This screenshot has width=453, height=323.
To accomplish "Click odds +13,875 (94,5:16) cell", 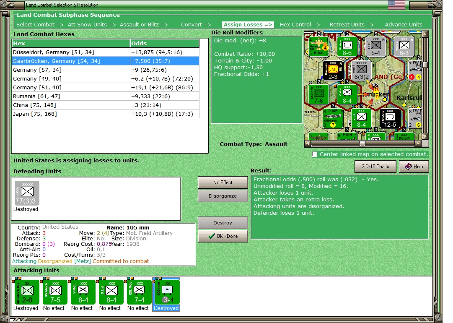I will pos(165,52).
